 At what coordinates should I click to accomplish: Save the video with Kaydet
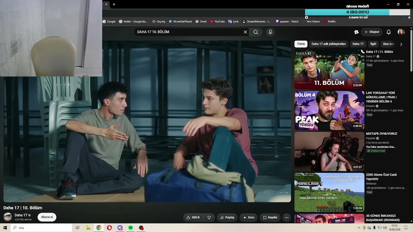tap(270, 217)
